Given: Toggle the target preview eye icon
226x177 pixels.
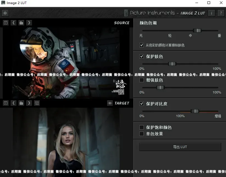Looking at the screenshot, I should 110,103.
